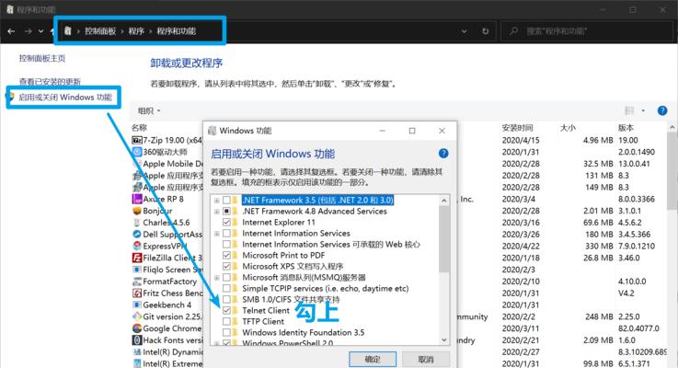
Task: Click the 搜索"程序和功能" search field
Action: tap(587, 31)
